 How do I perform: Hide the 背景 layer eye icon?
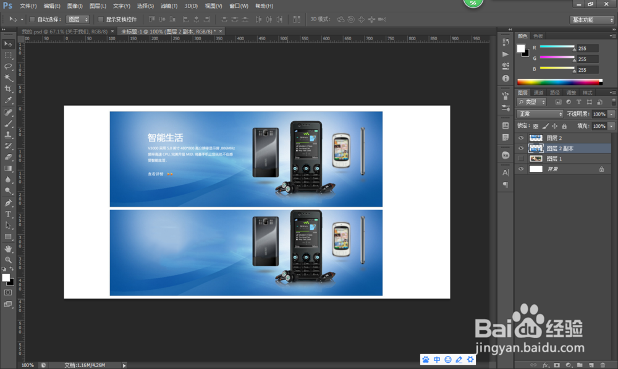click(x=520, y=169)
